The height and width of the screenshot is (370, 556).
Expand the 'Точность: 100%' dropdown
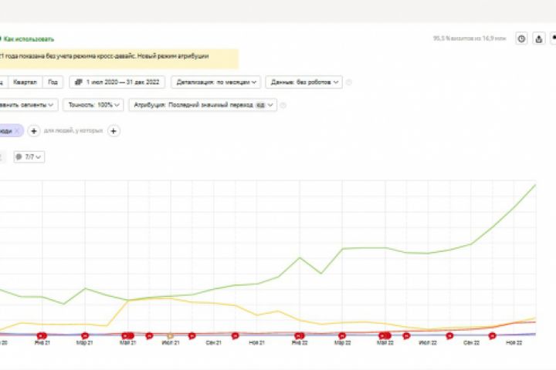(94, 105)
